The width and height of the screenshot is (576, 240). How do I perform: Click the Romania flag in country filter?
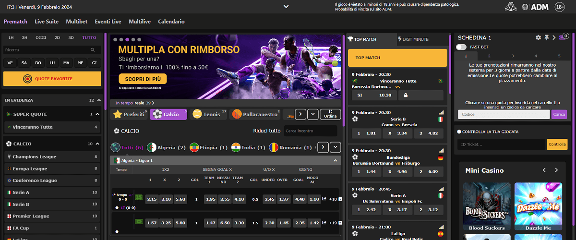274,147
